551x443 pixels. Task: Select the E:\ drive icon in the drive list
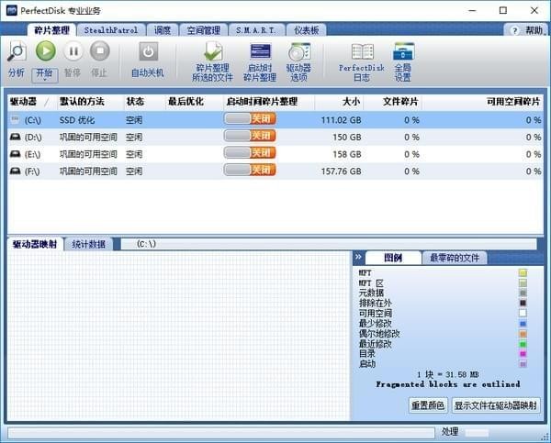[x=15, y=154]
